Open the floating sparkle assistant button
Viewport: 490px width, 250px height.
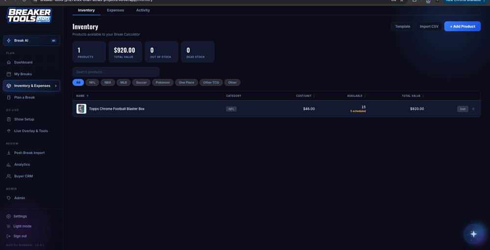[x=473, y=234]
